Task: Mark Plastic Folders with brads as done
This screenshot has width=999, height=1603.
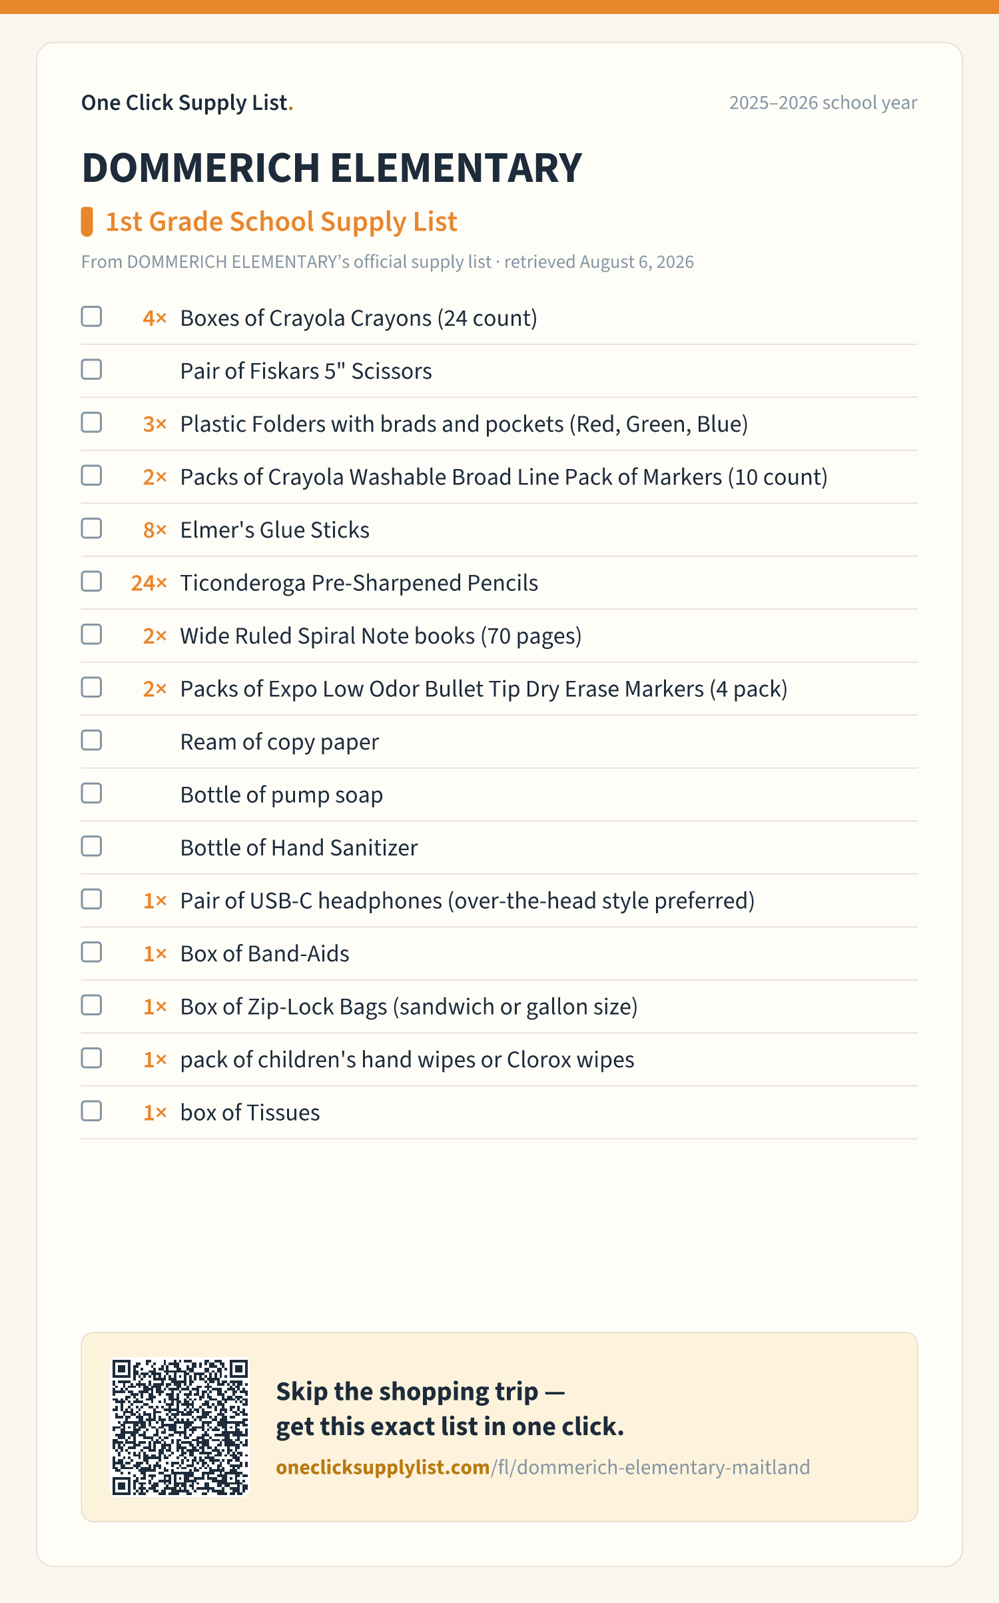Action: pyautogui.click(x=91, y=422)
